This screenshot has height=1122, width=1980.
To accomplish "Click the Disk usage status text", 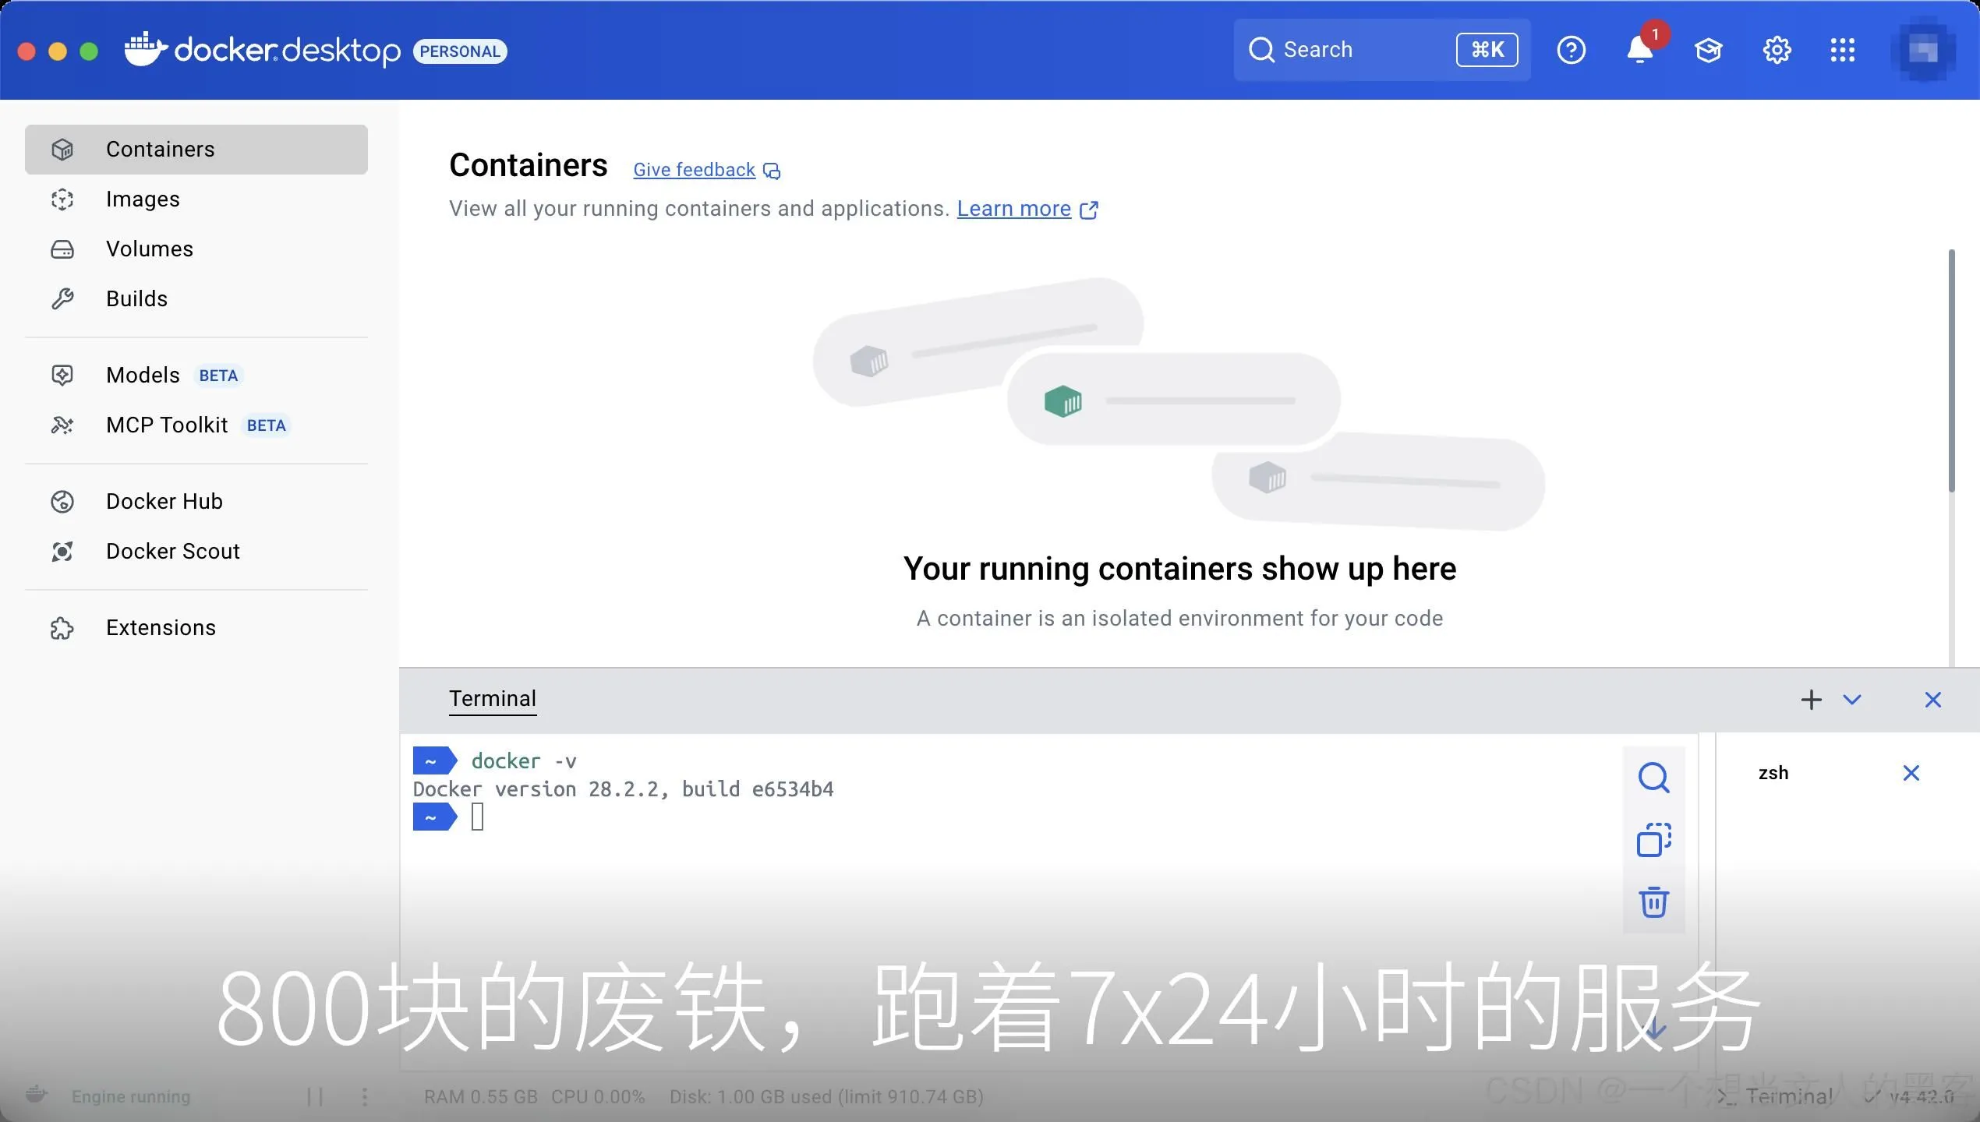I will (826, 1096).
